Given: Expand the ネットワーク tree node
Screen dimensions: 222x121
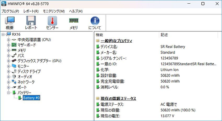Looking at the screenshot, I should click(x=9, y=82).
